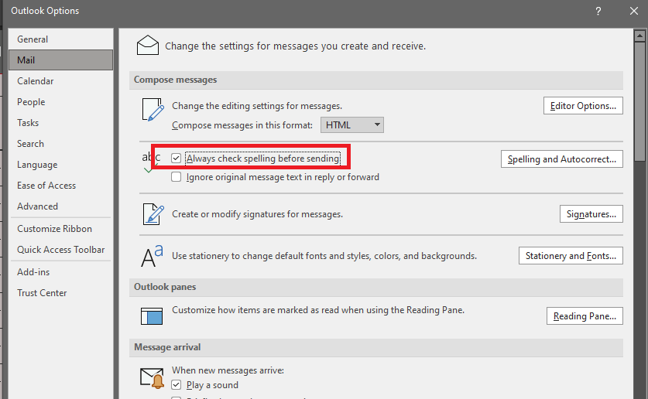Screen dimensions: 648x399
Task: Open the compose format HTML dropdown
Action: coord(352,125)
